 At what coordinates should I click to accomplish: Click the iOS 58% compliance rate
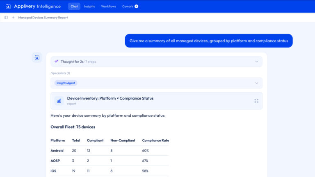click(145, 171)
